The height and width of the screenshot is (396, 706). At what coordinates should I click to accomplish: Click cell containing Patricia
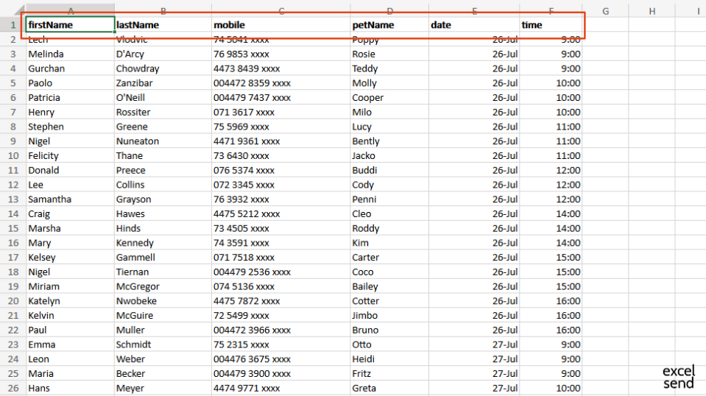70,98
